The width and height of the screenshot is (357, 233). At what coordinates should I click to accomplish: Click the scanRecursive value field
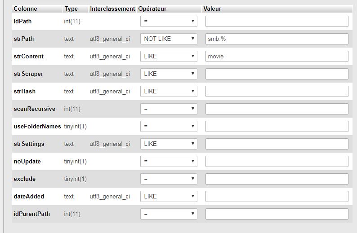pyautogui.click(x=277, y=109)
